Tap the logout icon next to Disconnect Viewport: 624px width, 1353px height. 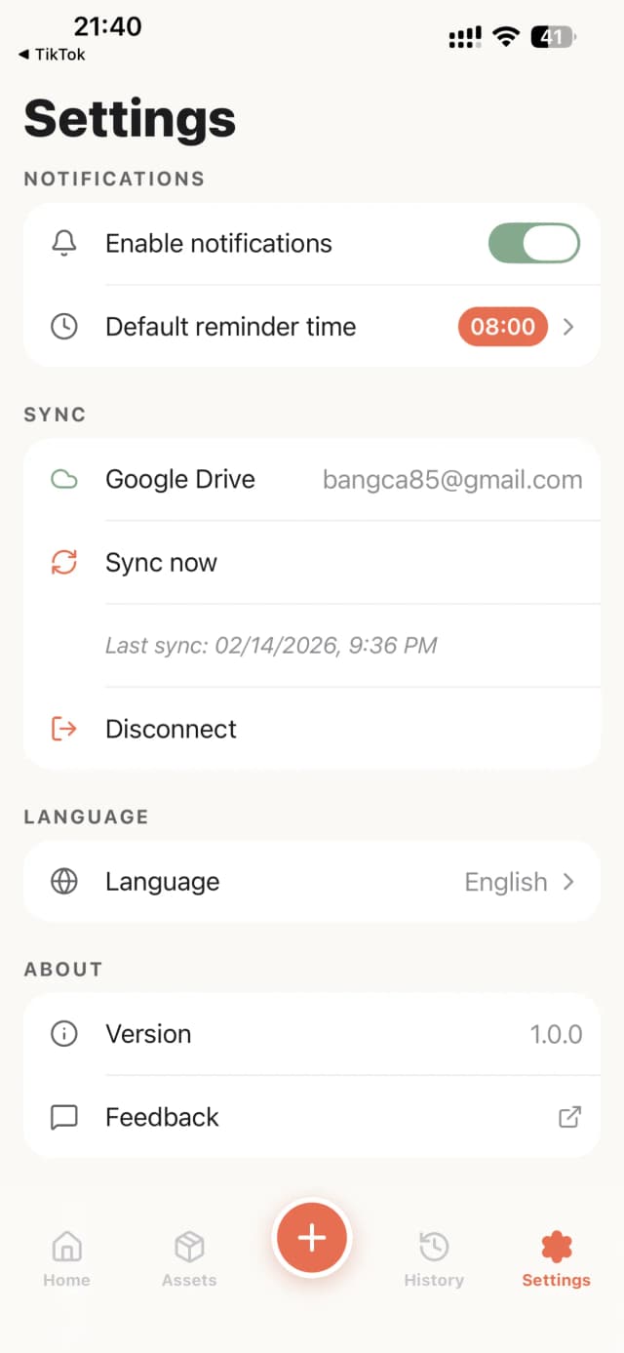(63, 729)
